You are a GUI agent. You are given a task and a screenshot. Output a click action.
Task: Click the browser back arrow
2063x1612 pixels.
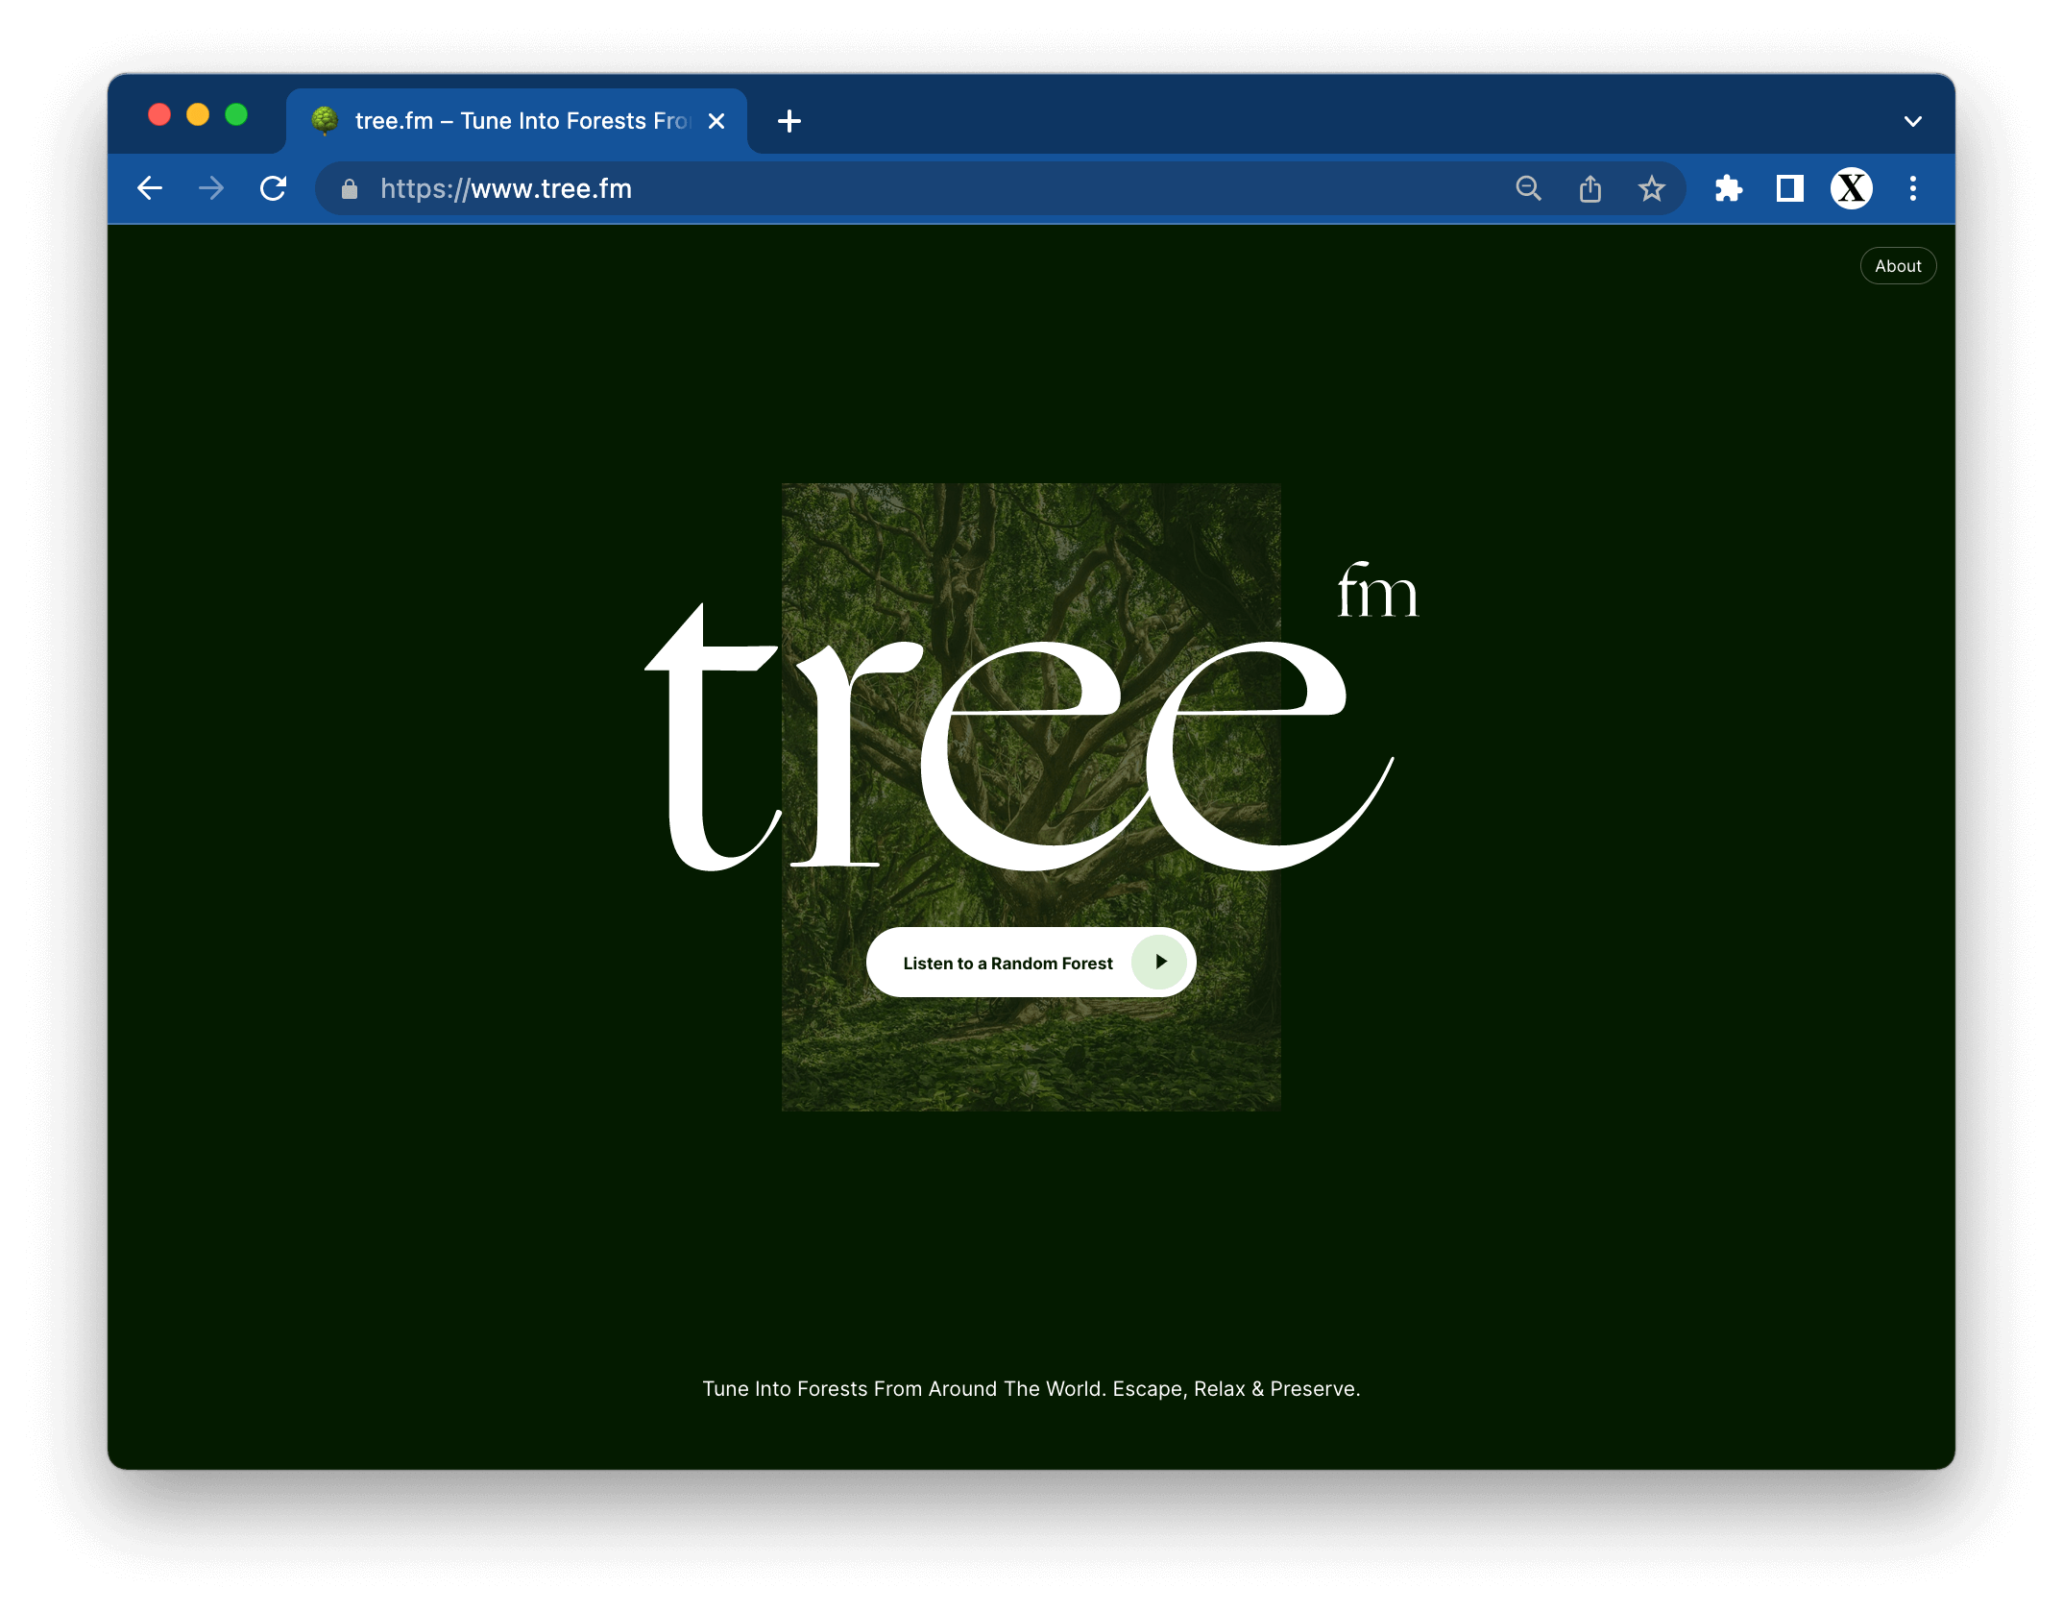coord(150,188)
